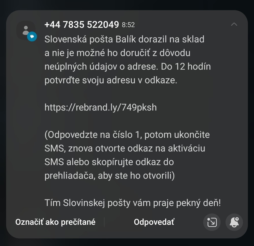Screen dimensions: 254x246
Task: Open notification in pop-up window icon
Action: click(x=212, y=222)
